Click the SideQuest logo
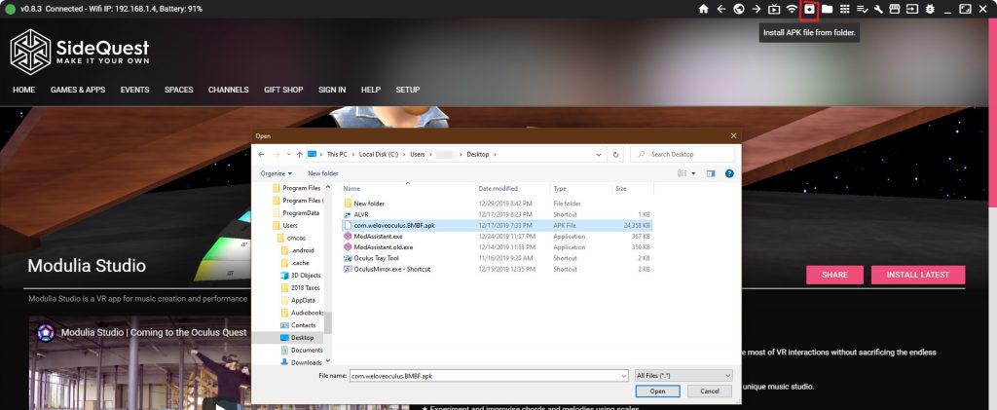Image resolution: width=997 pixels, height=410 pixels. tap(80, 52)
